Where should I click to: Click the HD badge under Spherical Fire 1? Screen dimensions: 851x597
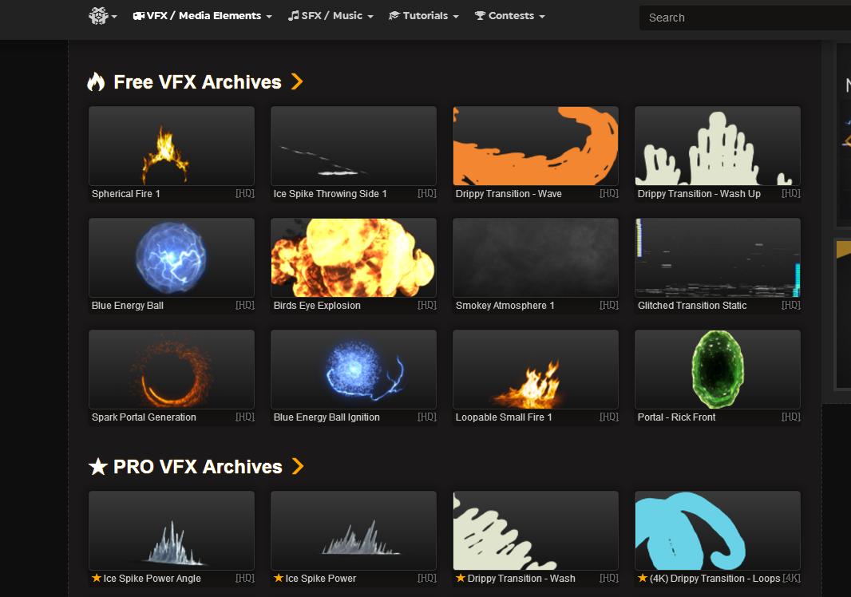tap(244, 194)
